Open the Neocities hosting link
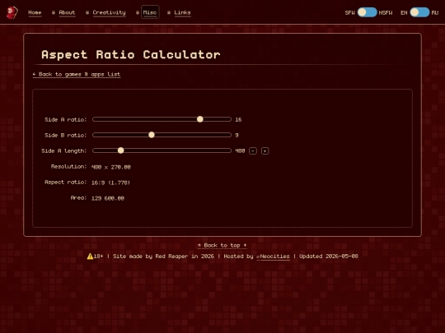The image size is (445, 333). tap(274, 257)
